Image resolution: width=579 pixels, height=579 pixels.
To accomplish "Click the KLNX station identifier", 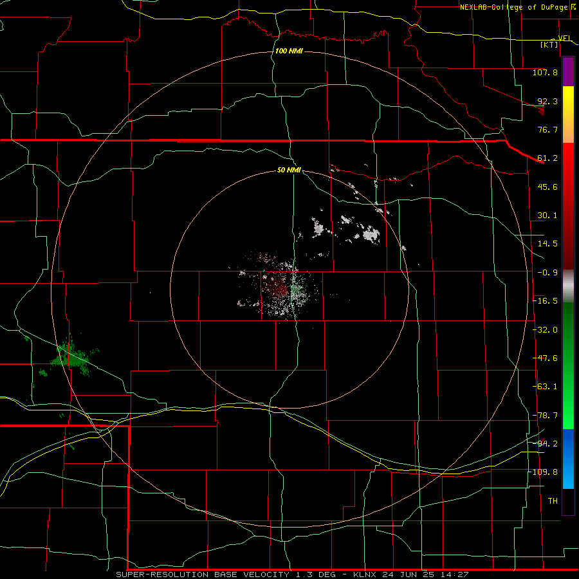I will click(365, 574).
